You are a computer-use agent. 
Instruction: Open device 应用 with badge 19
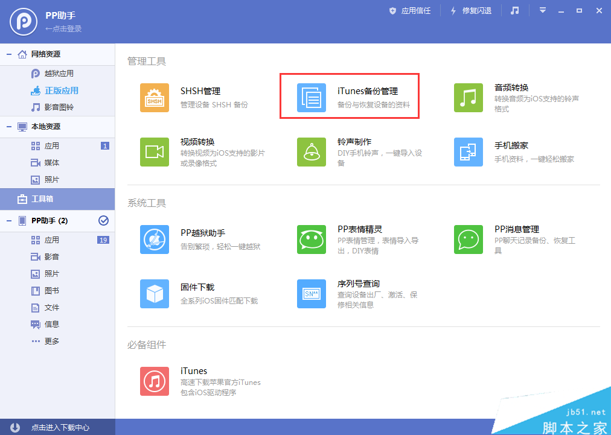pos(58,240)
